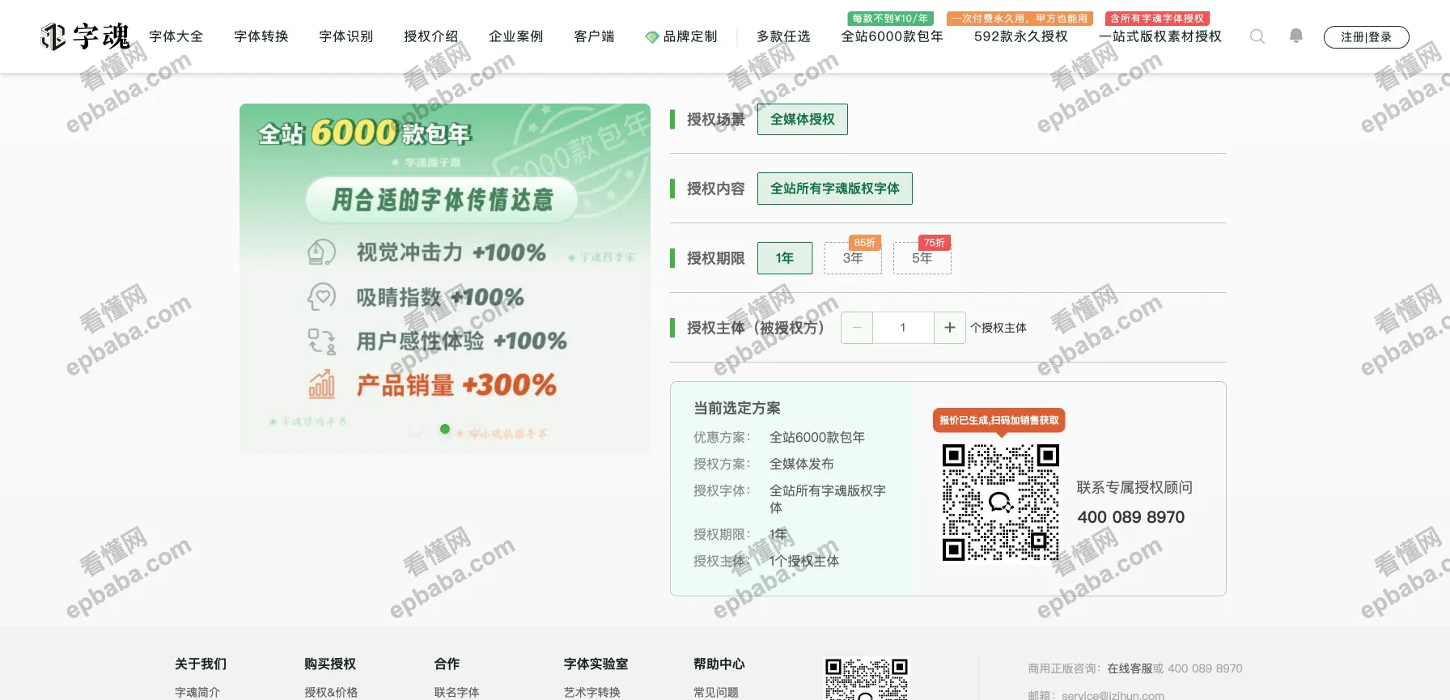This screenshot has width=1450, height=700.
Task: Decrease authorized entity count with minus
Action: point(857,328)
